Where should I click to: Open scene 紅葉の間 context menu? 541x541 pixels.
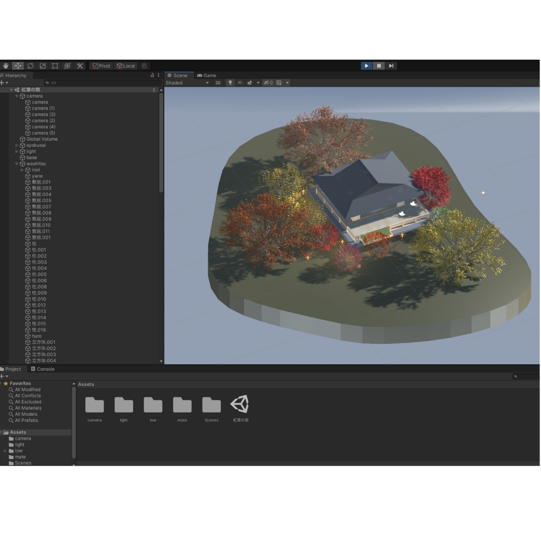(x=154, y=90)
